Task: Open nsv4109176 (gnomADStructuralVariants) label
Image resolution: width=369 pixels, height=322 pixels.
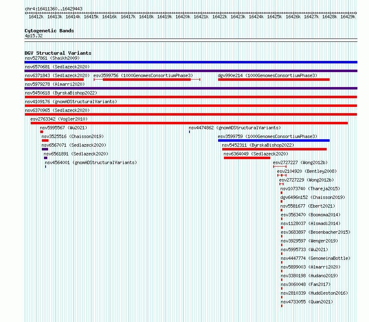Action: (x=71, y=102)
